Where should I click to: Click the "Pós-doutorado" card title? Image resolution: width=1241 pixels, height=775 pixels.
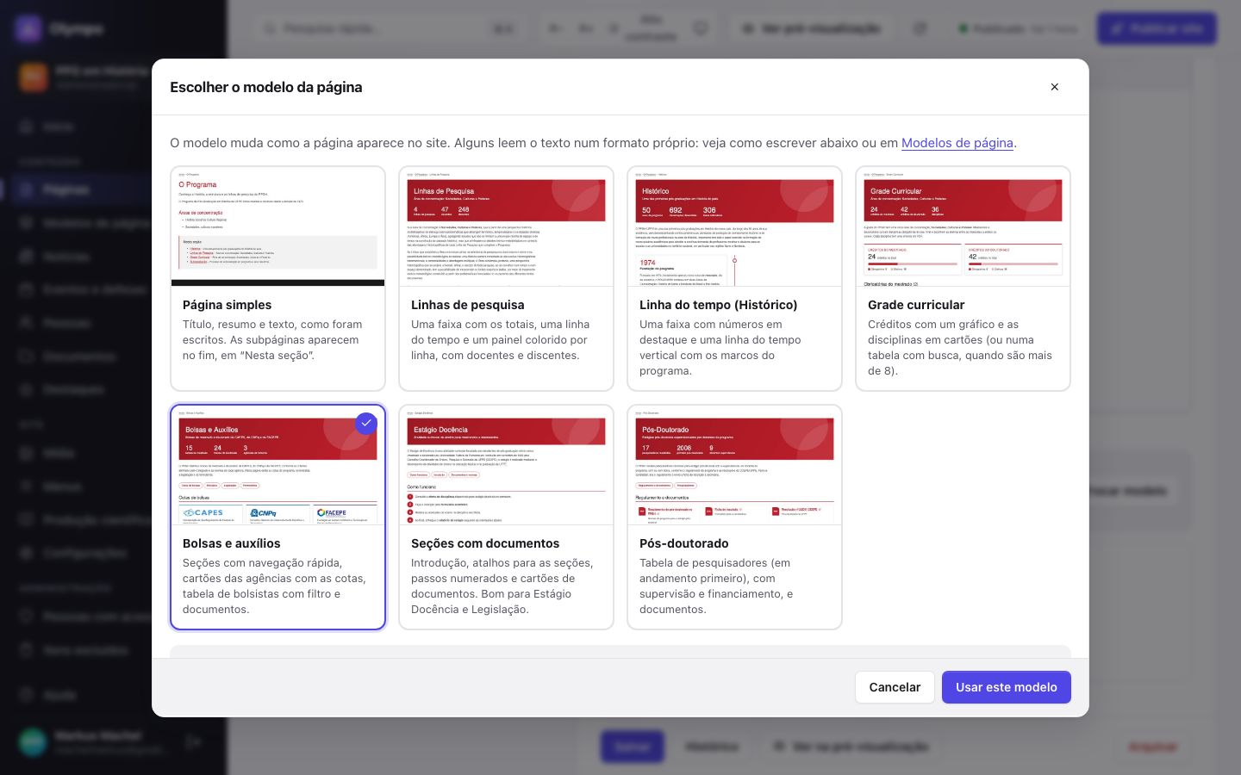coord(683,543)
